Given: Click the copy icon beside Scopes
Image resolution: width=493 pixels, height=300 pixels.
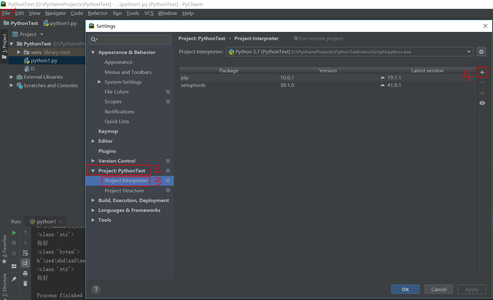Looking at the screenshot, I should 168,102.
